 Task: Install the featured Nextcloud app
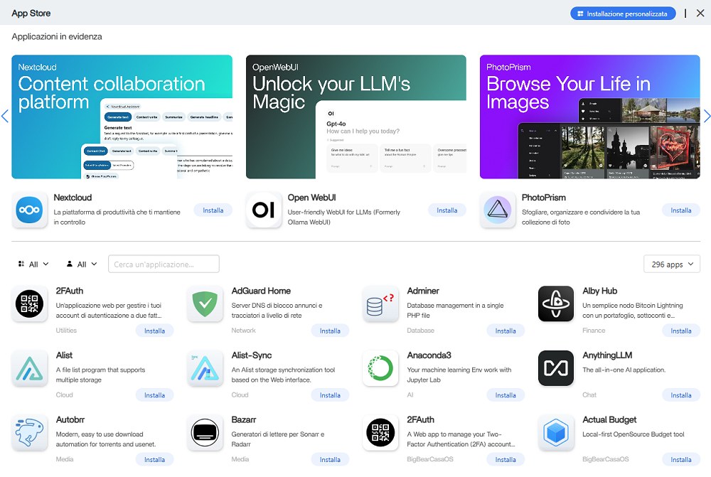(213, 210)
